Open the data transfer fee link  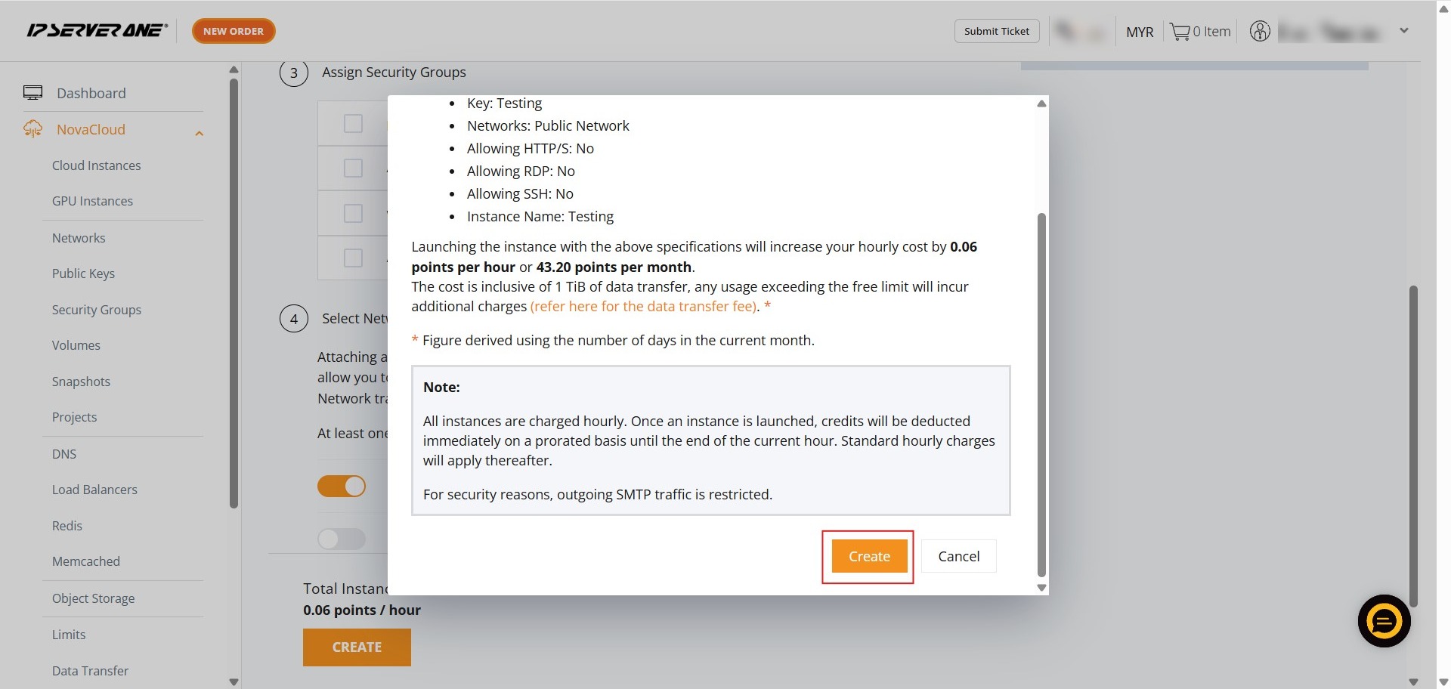click(x=643, y=307)
